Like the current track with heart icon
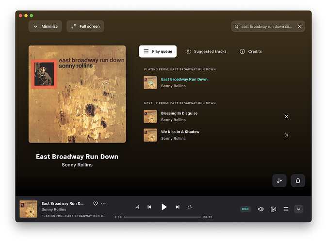This screenshot has width=327, height=242. [96, 203]
